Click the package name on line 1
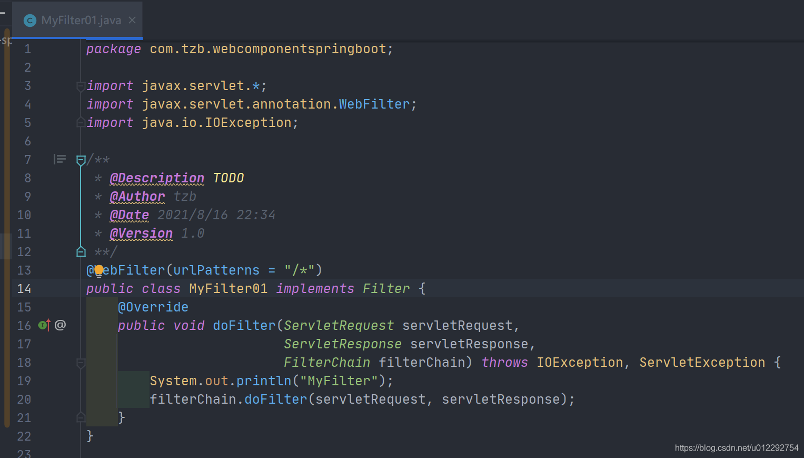This screenshot has height=458, width=804. [x=268, y=49]
